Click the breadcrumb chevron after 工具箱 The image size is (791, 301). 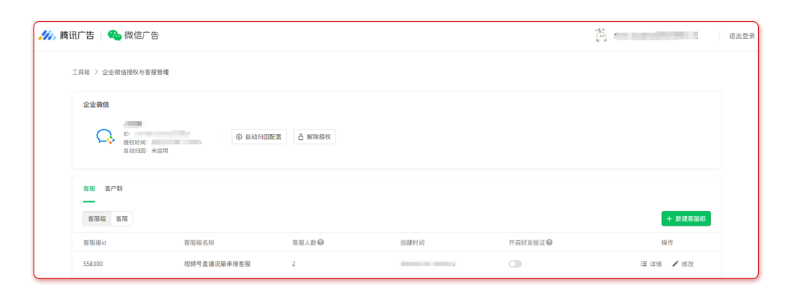pyautogui.click(x=96, y=73)
